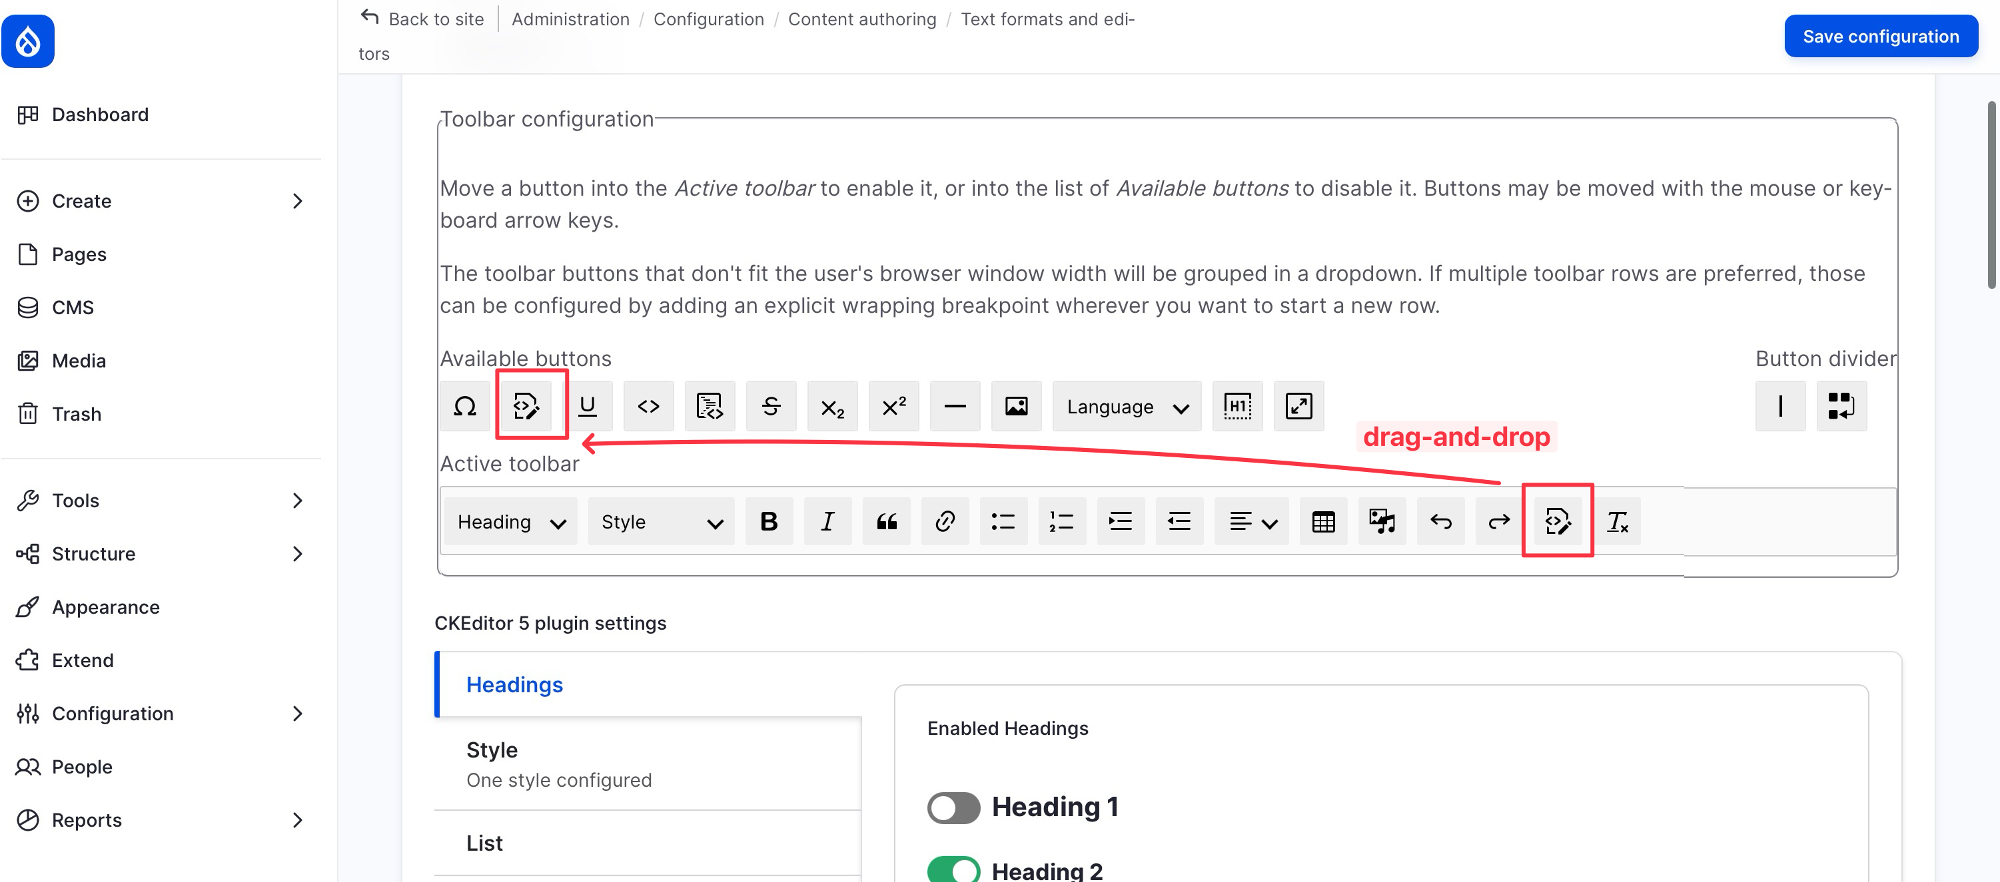This screenshot has width=2000, height=882.
Task: Open the List plugin settings tab
Action: 648,843
